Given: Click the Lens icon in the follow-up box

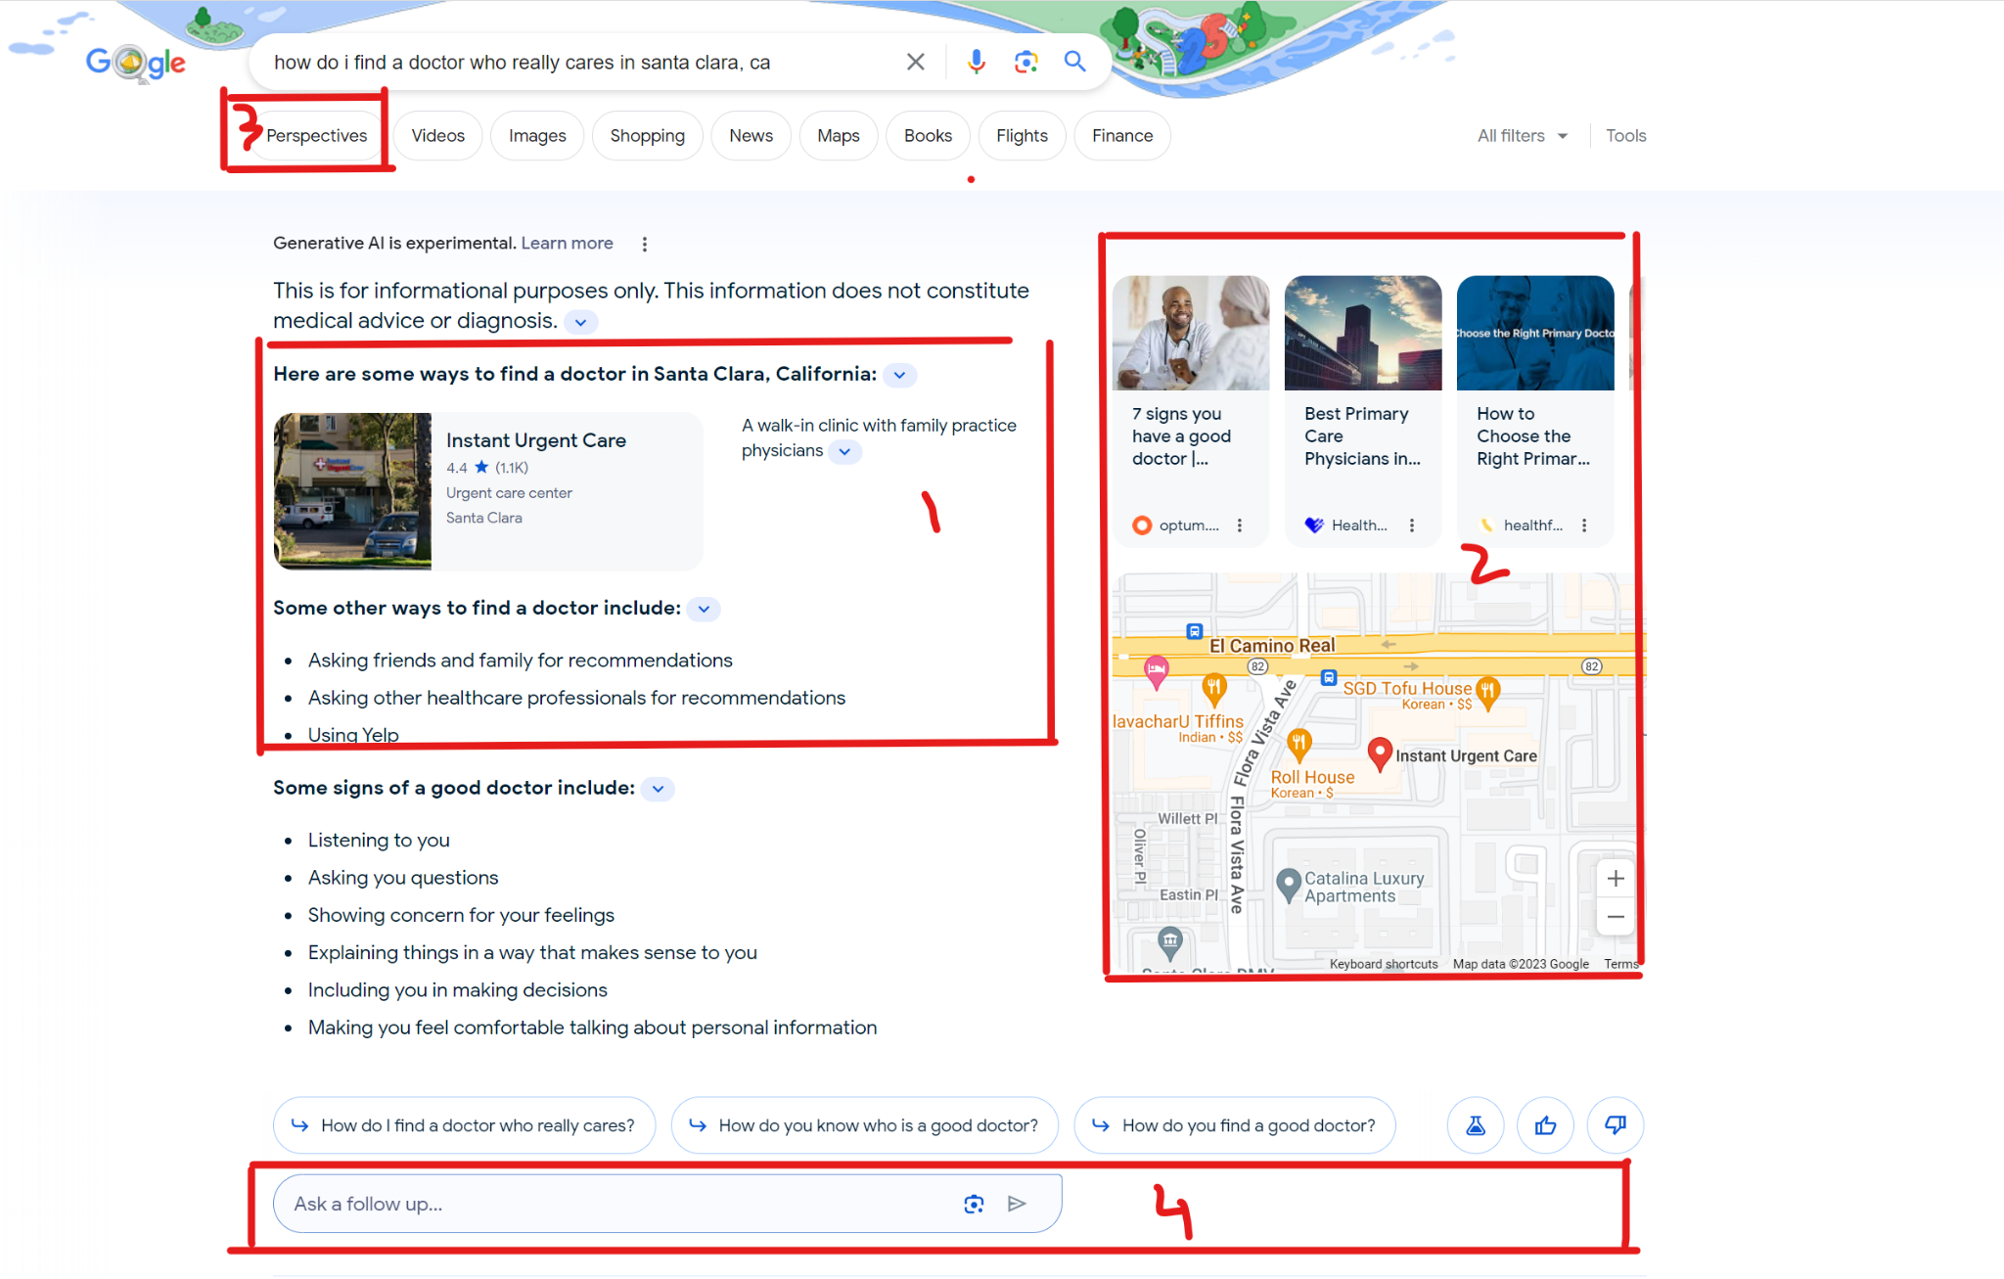Looking at the screenshot, I should 974,1204.
